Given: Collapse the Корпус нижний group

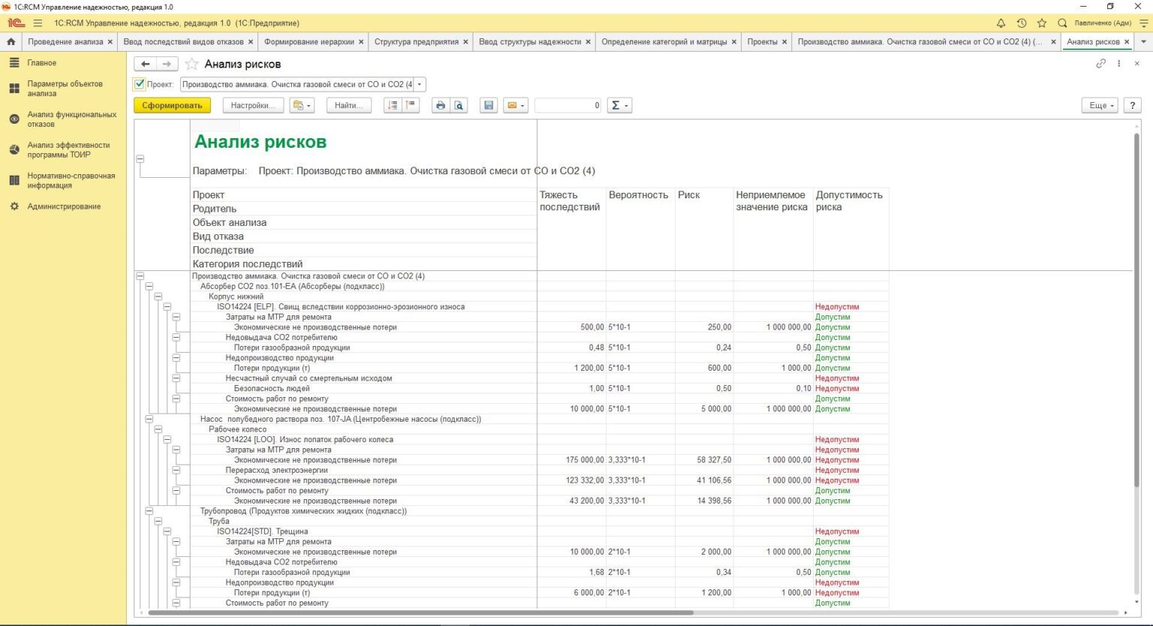Looking at the screenshot, I should pos(158,296).
